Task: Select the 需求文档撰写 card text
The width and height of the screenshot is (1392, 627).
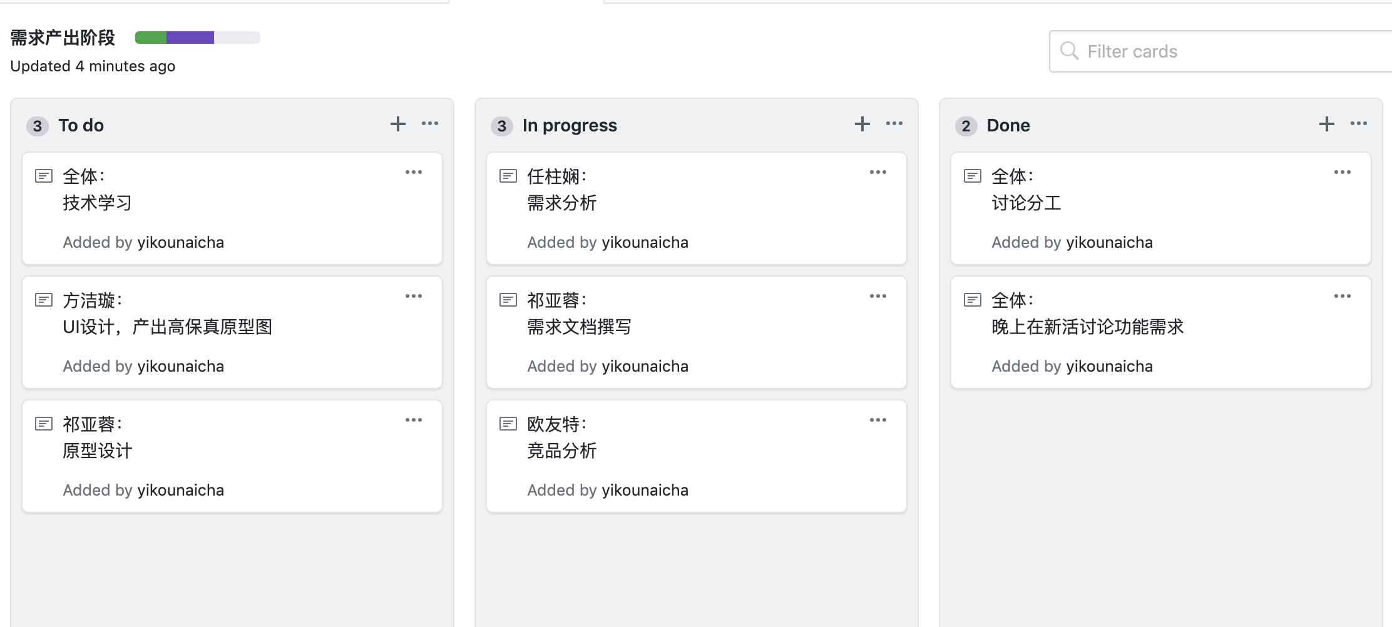Action: click(579, 327)
